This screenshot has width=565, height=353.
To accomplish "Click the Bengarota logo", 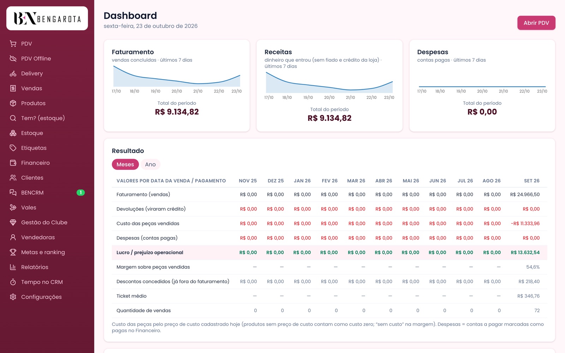I will [x=47, y=18].
